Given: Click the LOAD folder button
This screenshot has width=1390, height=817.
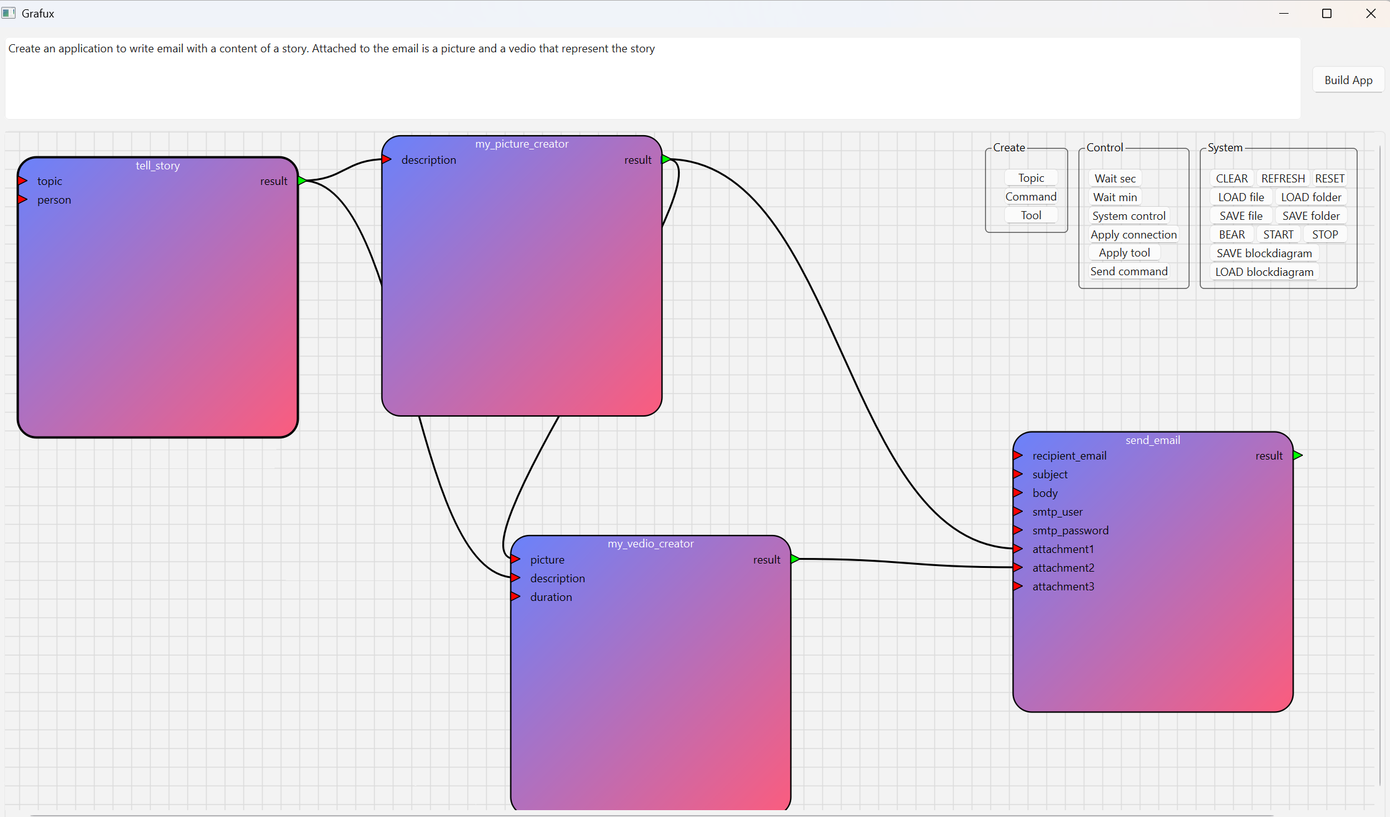Looking at the screenshot, I should [1311, 197].
